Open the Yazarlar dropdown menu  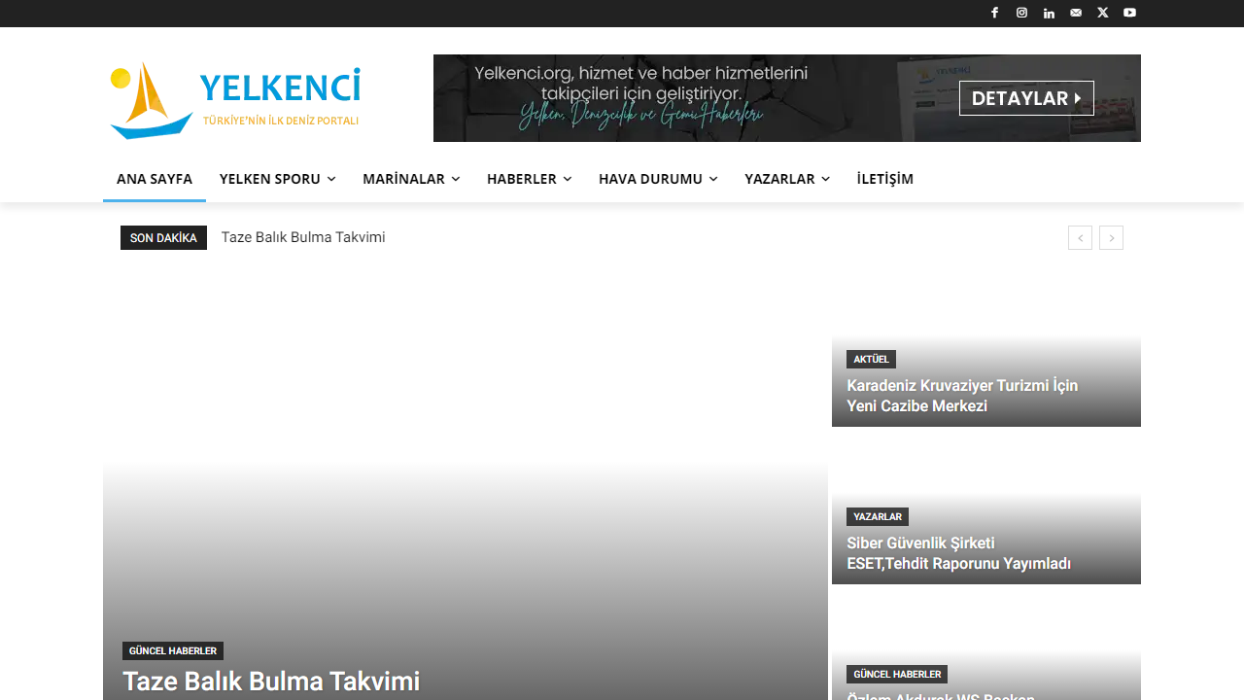787,179
